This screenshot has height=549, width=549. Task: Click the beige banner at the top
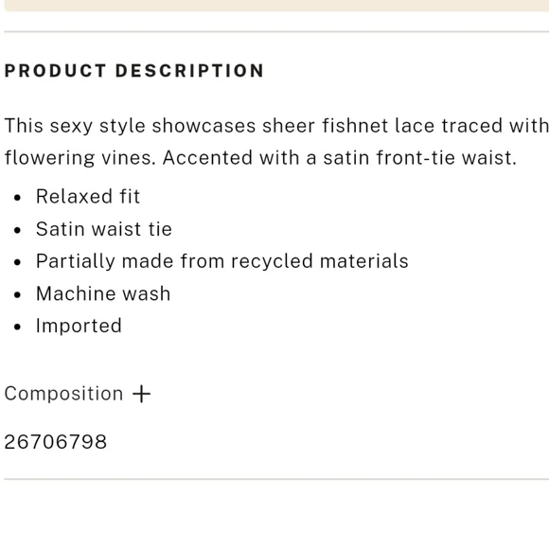(276, 6)
